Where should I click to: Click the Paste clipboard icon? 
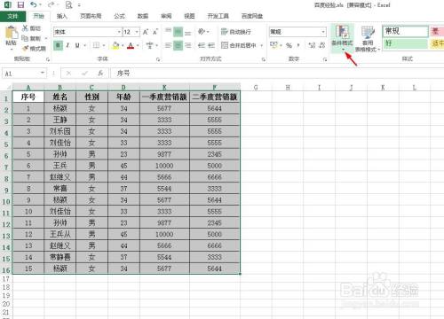pos(12,33)
